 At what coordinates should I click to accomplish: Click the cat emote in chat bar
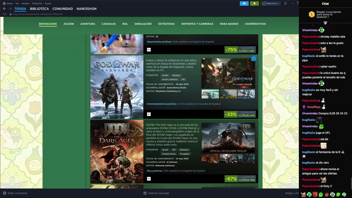[303, 194]
